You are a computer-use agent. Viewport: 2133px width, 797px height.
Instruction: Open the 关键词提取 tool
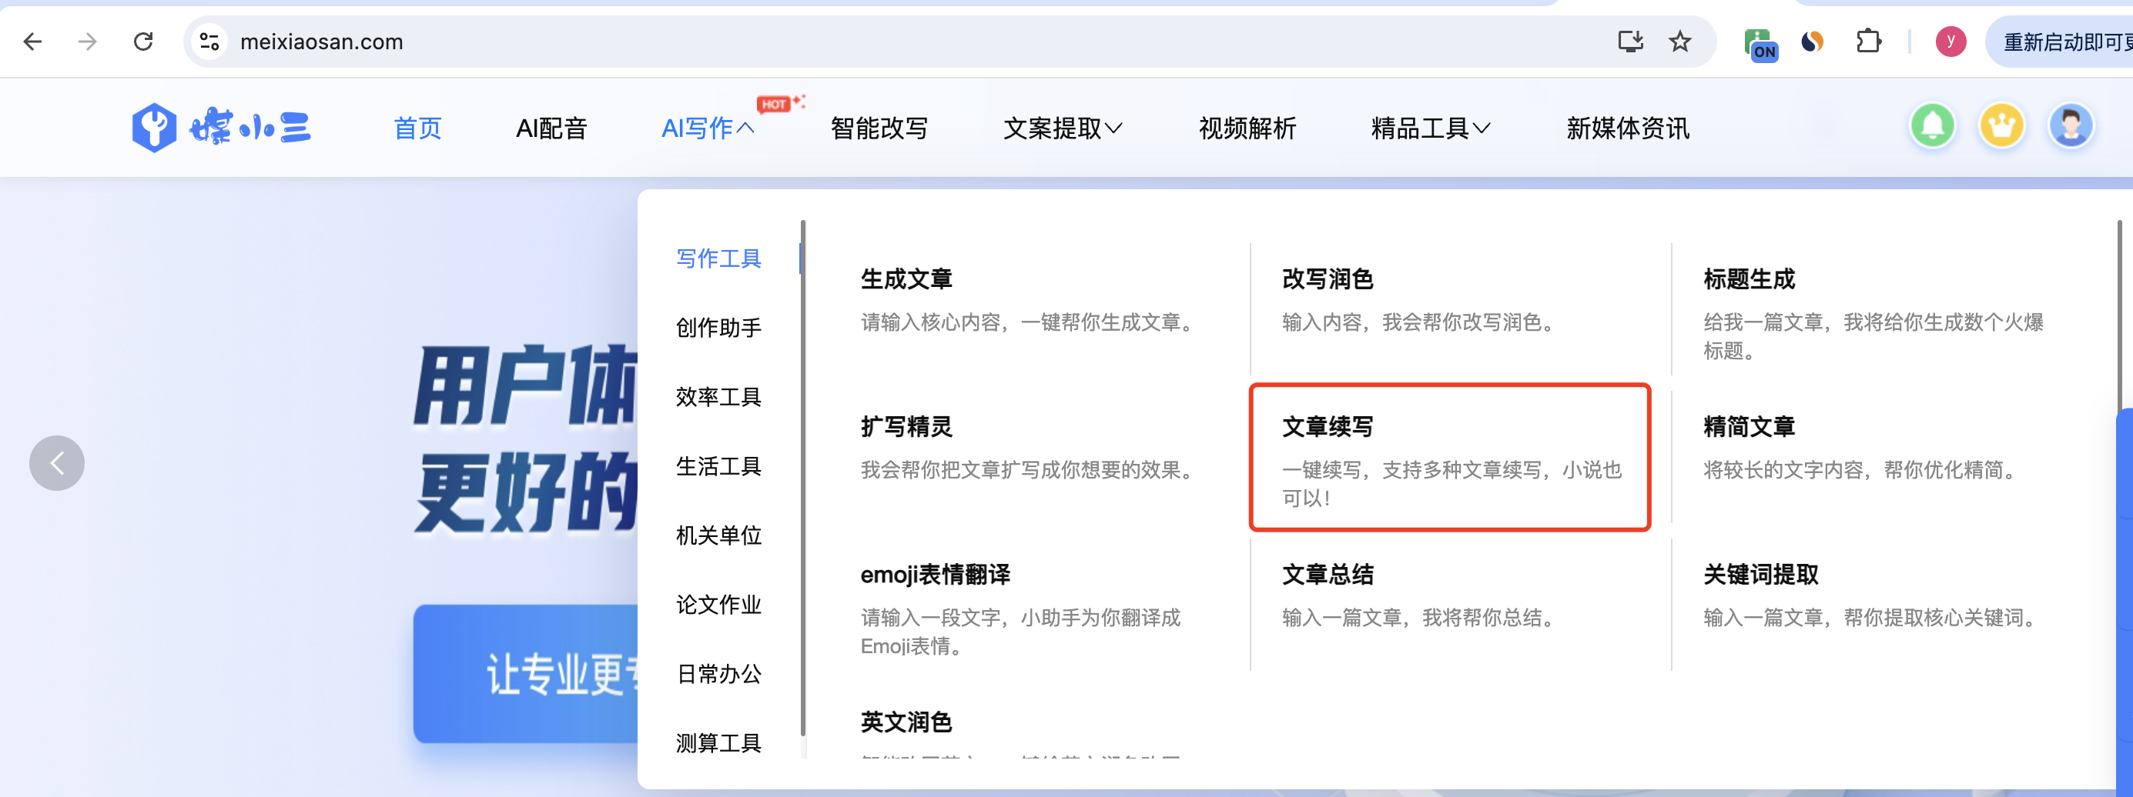(1760, 575)
